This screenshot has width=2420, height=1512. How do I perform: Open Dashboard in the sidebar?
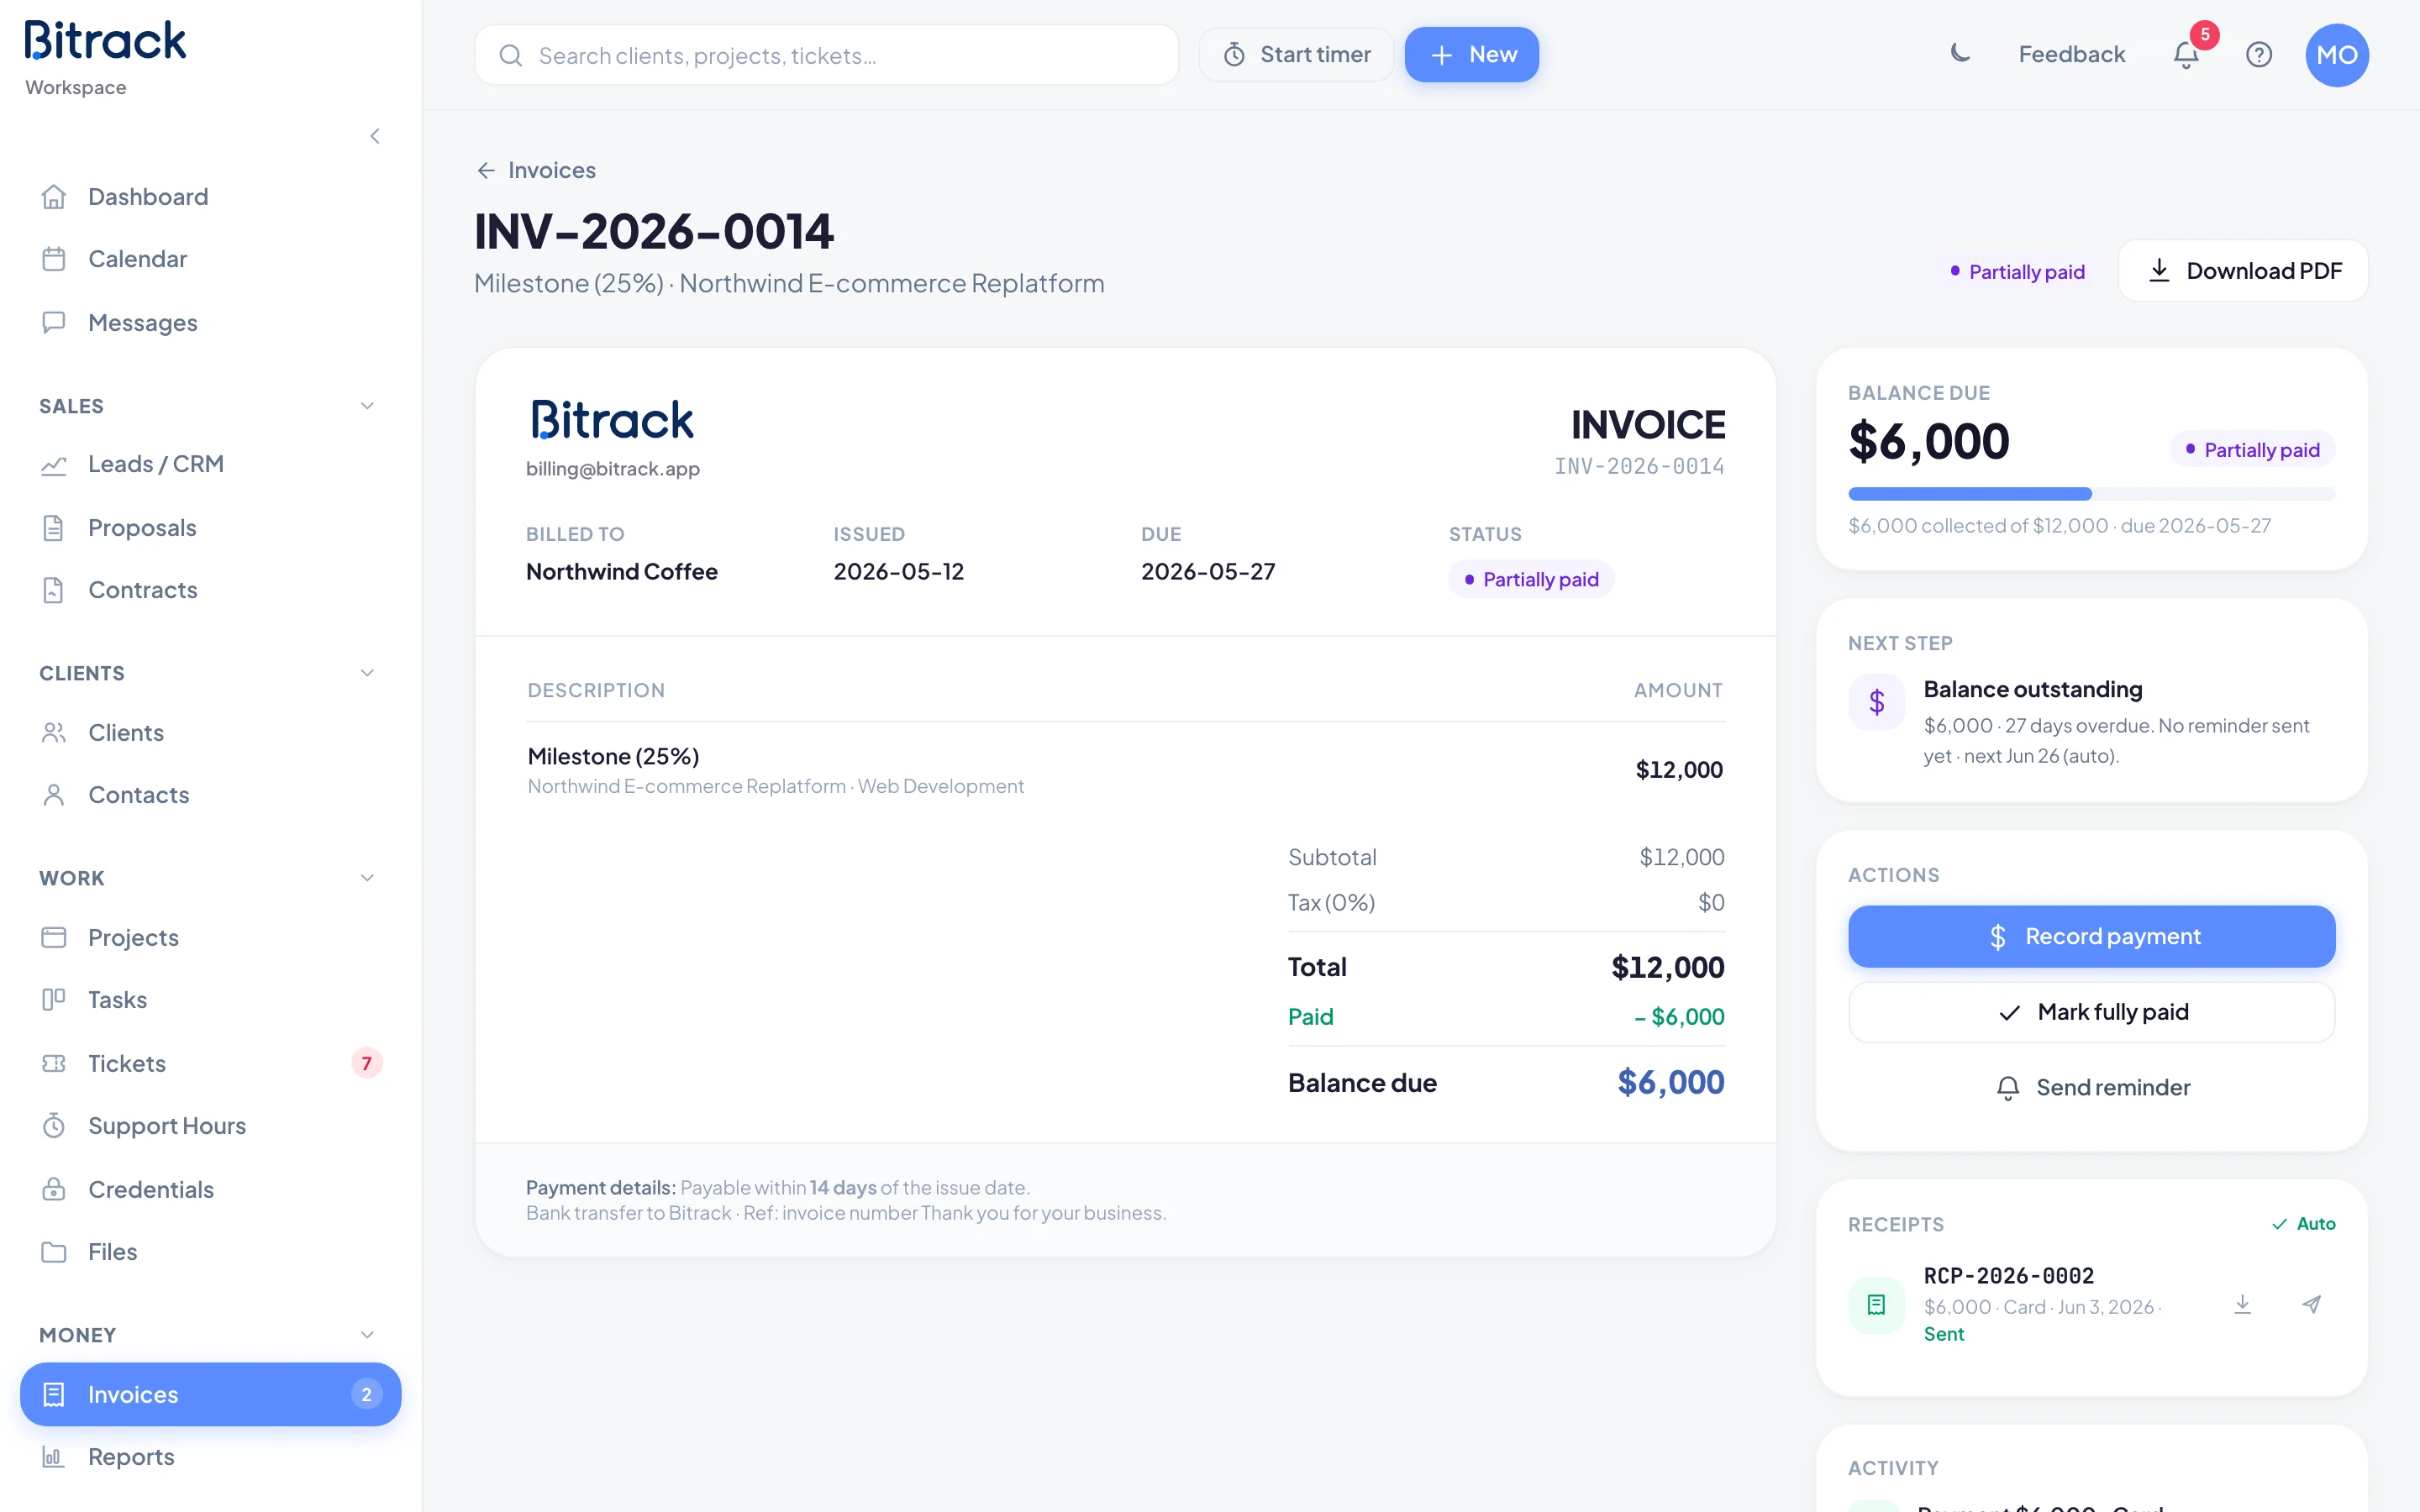pos(210,197)
